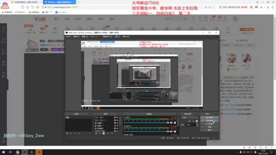Open transition properties gear icon
The width and height of the screenshot is (276, 155).
[197, 121]
